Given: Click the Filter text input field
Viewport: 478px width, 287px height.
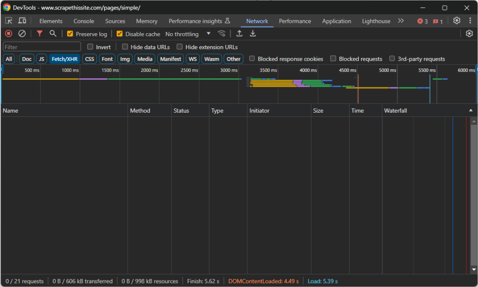Looking at the screenshot, I should 42,47.
